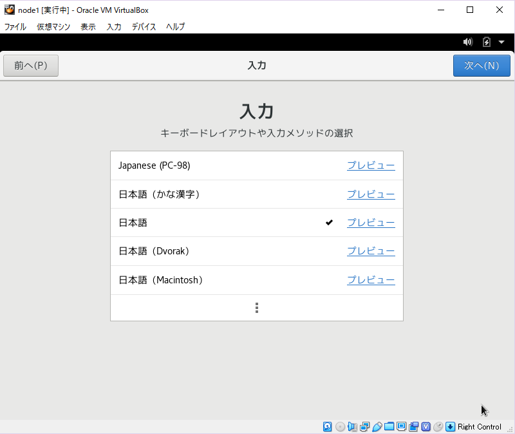The width and height of the screenshot is (515, 434).
Task: Click the guest battery power icon
Action: tap(487, 42)
